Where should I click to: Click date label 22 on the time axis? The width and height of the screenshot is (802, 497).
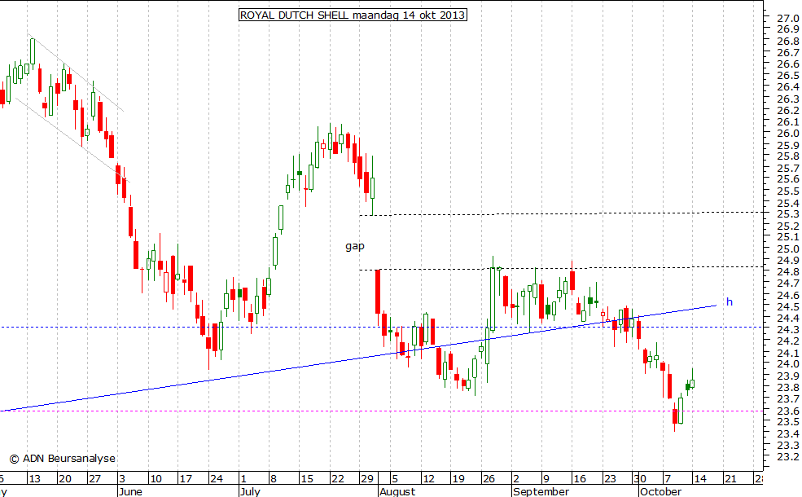pos(338,479)
